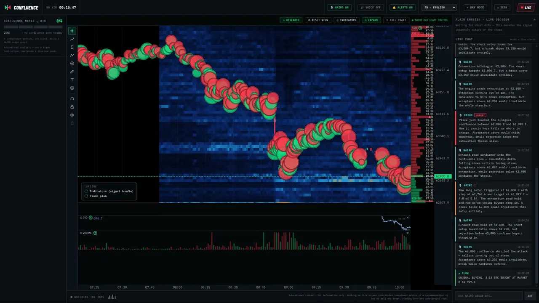Open the DESK view
The image size is (539, 303).
tap(502, 8)
